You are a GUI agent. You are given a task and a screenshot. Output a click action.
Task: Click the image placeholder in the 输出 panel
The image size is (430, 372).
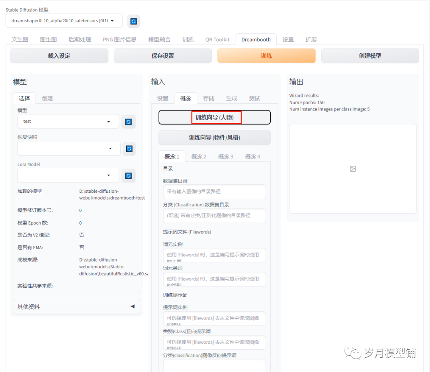(x=353, y=169)
